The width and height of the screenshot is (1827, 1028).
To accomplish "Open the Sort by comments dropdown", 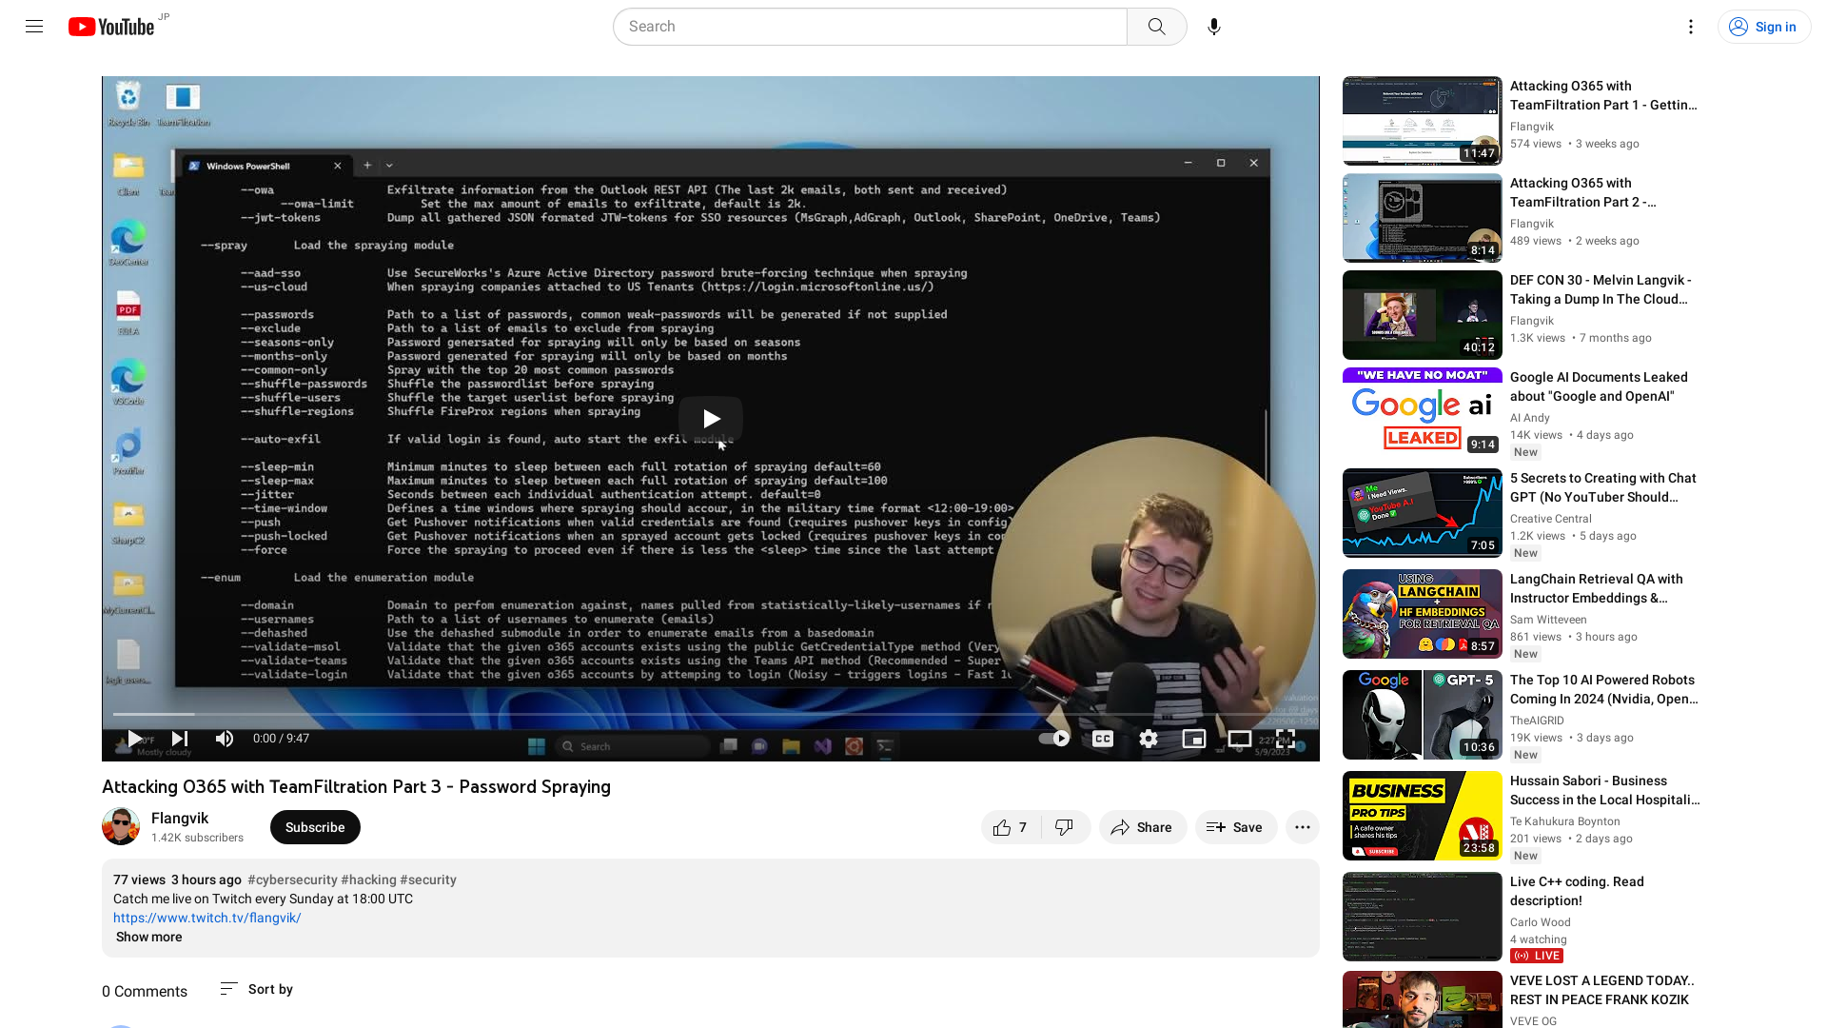I will point(257,989).
